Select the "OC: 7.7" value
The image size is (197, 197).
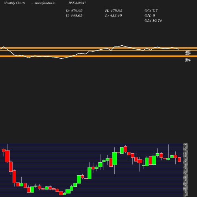coord(151,11)
